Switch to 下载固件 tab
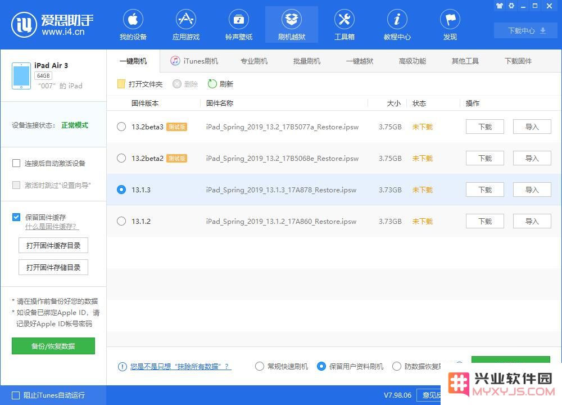562x405 pixels. click(518, 61)
